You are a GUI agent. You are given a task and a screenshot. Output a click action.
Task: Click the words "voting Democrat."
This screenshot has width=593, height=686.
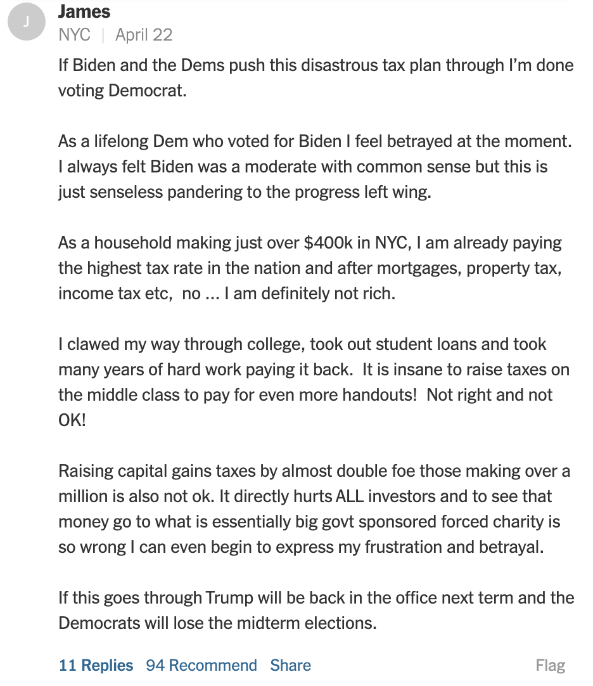coord(122,91)
